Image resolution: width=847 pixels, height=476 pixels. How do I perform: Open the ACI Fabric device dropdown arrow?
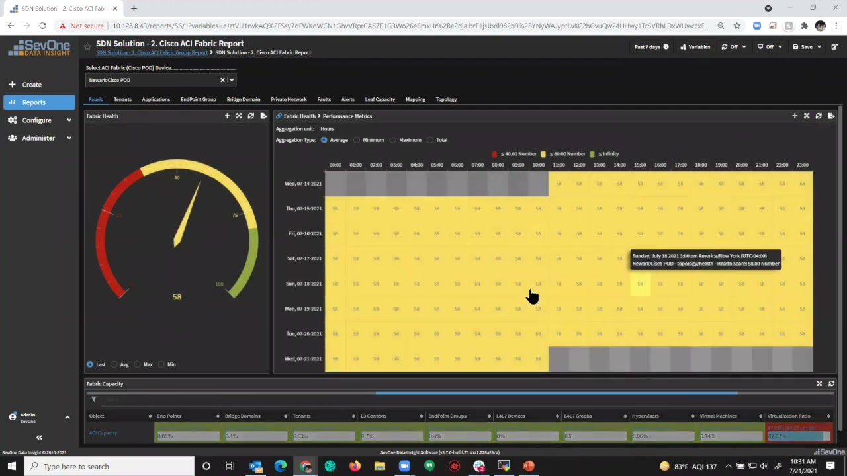[232, 80]
